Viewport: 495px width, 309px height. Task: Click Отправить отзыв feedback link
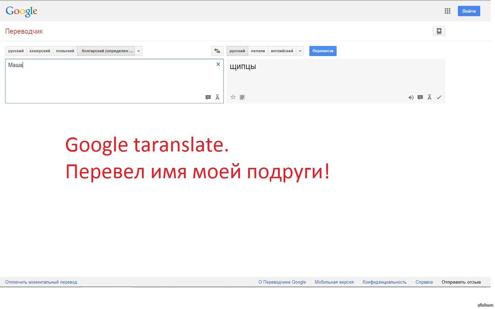point(461,282)
